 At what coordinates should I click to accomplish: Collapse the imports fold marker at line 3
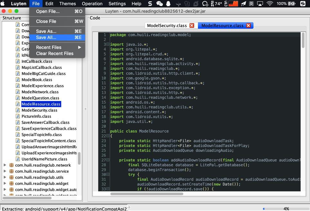[x=108, y=44]
